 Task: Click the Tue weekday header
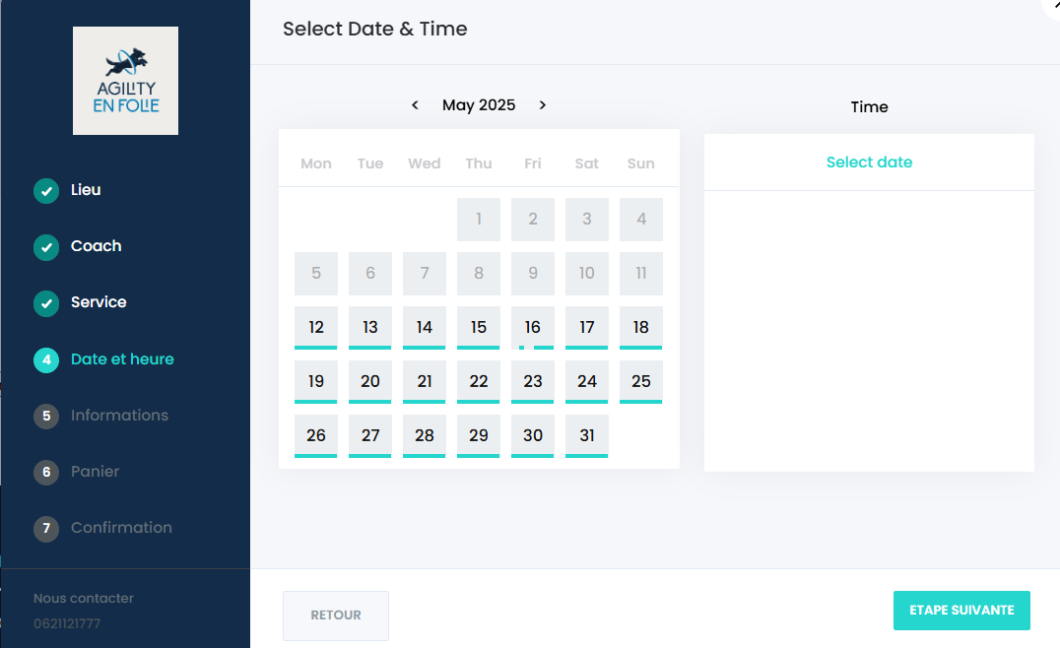(x=369, y=163)
